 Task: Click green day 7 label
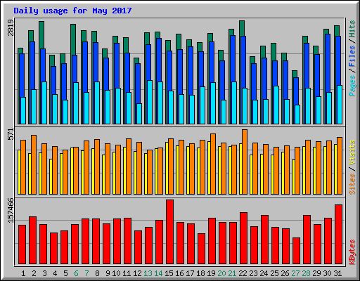(x=86, y=273)
